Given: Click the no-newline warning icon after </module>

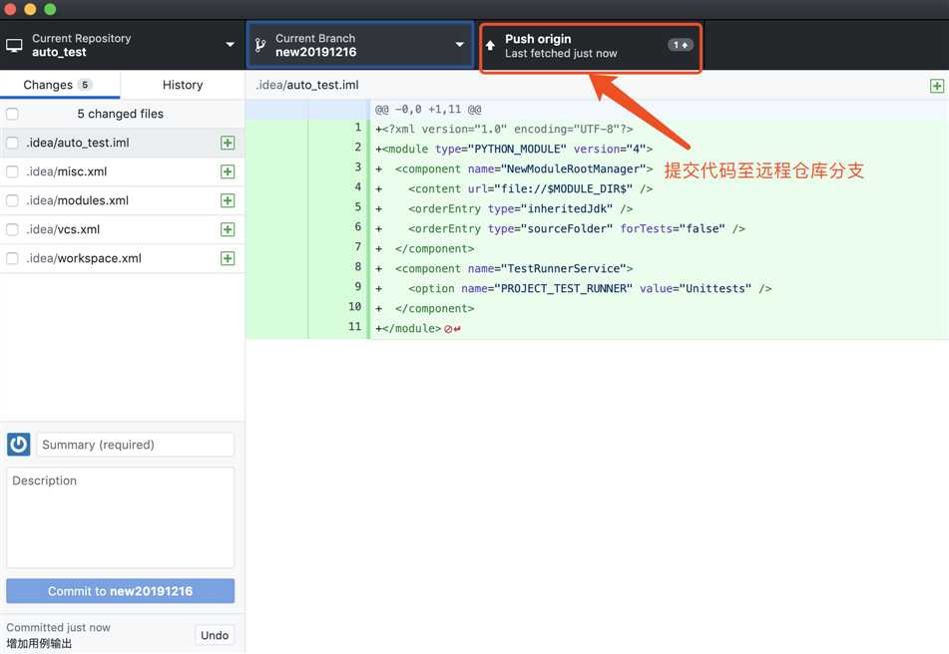Looking at the screenshot, I should [452, 329].
